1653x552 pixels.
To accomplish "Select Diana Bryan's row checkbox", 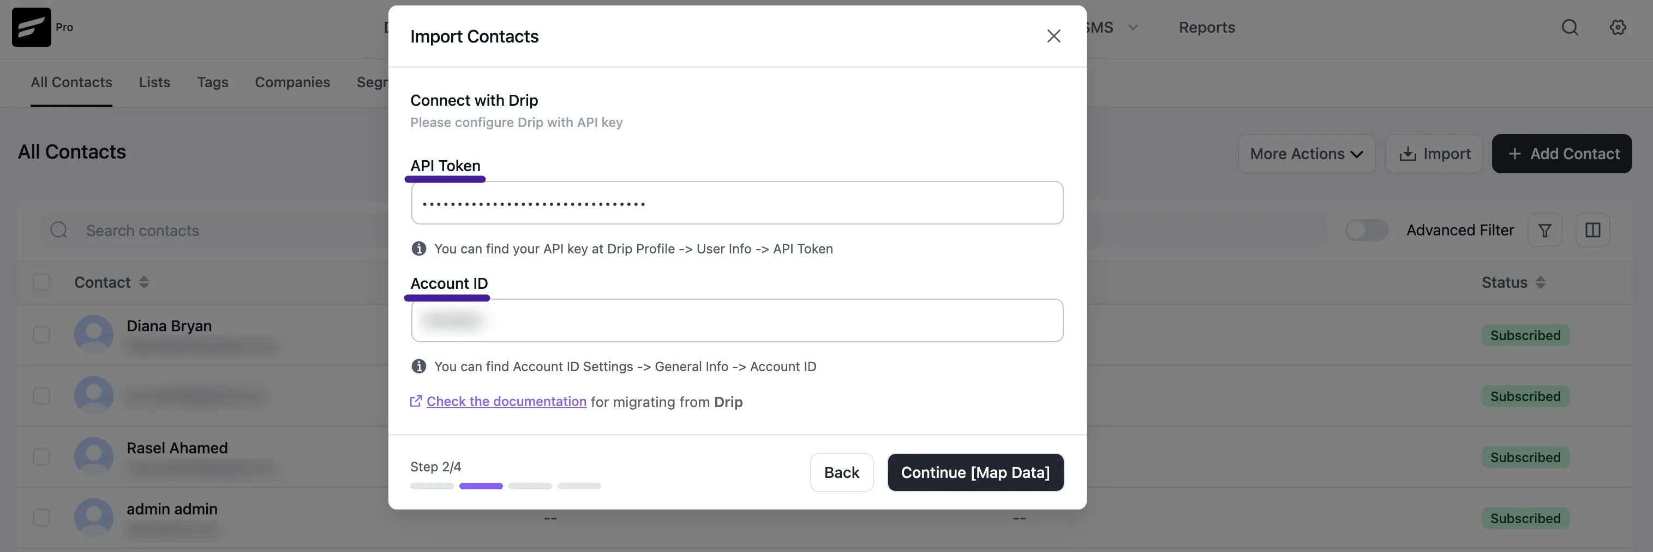I will pos(41,335).
